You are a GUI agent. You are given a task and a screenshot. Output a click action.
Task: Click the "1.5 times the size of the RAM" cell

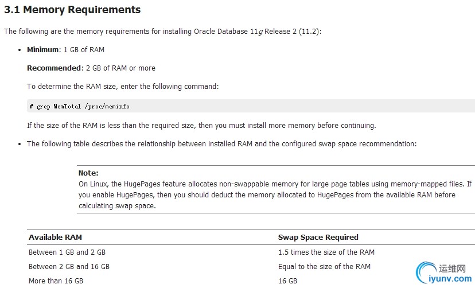point(326,252)
